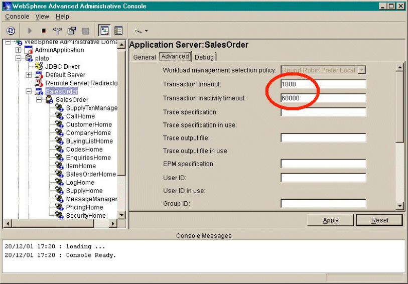
Task: Open the View menu
Action: (x=42, y=17)
